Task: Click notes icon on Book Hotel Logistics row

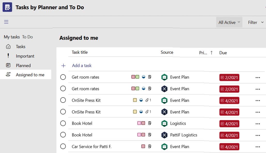Action: coord(149,123)
